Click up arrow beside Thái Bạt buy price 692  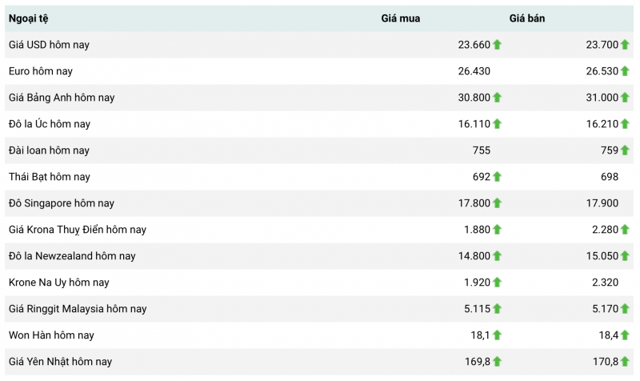497,177
